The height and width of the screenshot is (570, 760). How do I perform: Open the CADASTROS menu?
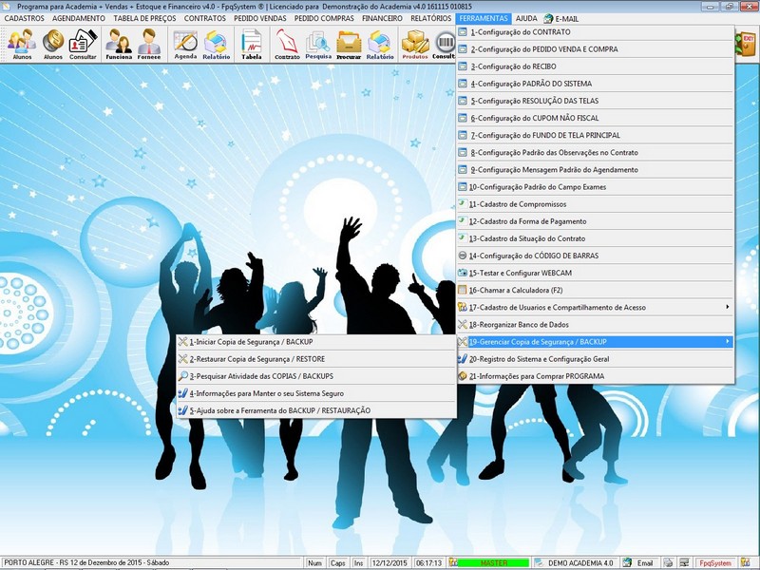pos(25,18)
